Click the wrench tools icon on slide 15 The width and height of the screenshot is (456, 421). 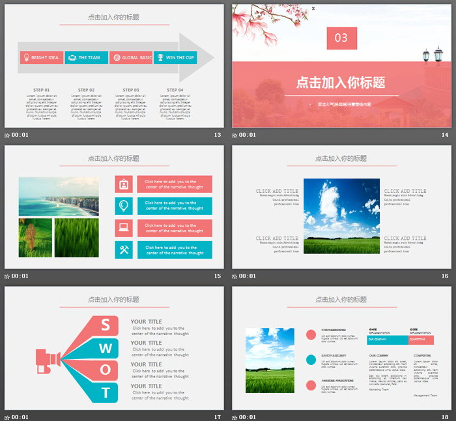tap(124, 250)
